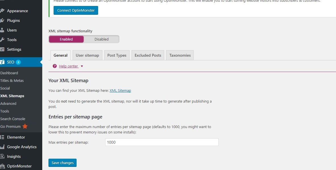Focus the Max entries per sitemap field
Image resolution: width=336 pixels, height=170 pixels.
coord(162,142)
